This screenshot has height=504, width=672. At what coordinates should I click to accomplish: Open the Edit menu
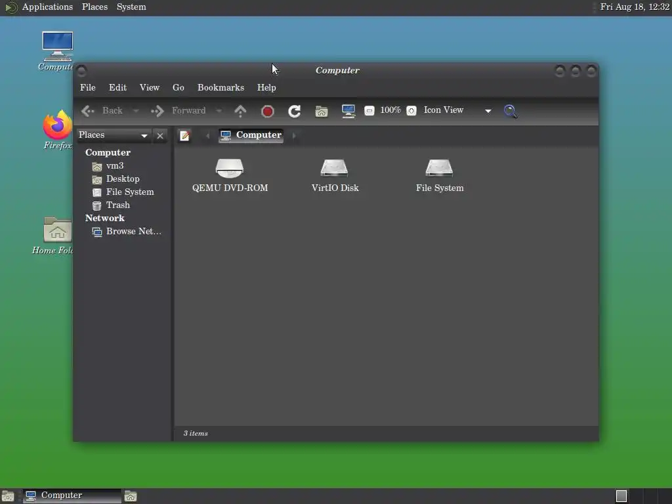(x=118, y=87)
